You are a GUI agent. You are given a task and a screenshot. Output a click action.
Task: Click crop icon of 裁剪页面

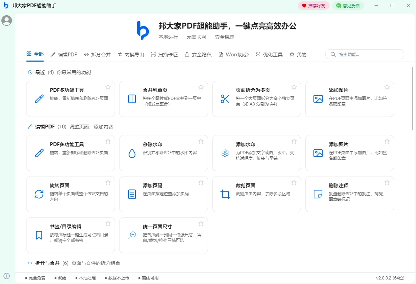pyautogui.click(x=225, y=194)
